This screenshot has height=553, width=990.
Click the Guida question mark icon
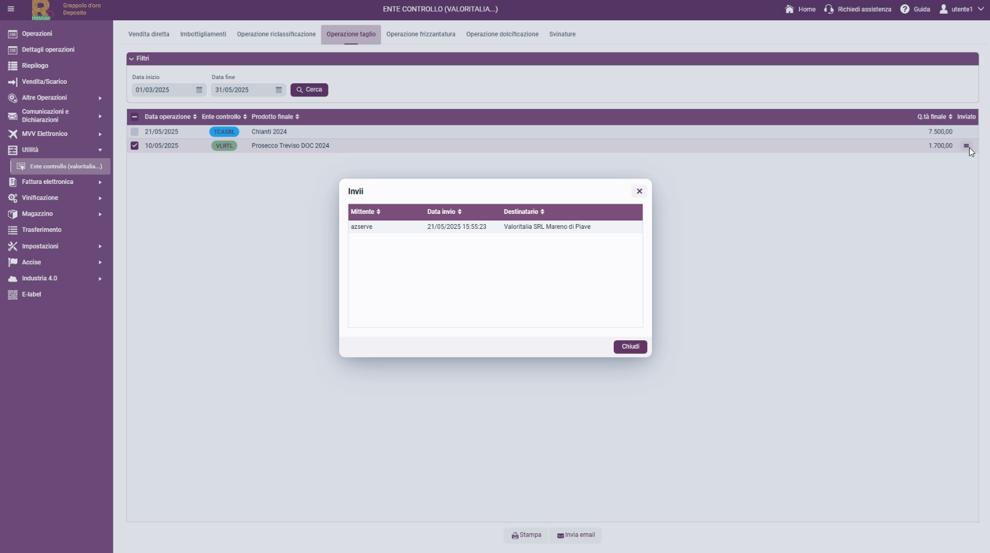(905, 9)
